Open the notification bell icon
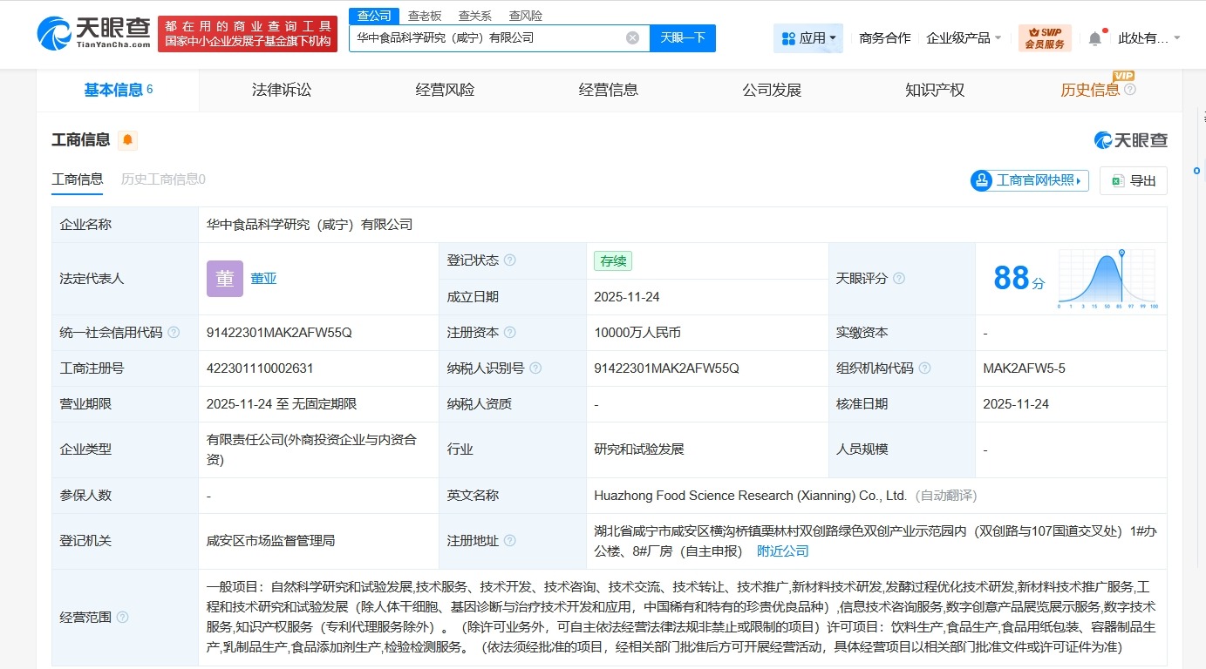 coord(1096,37)
